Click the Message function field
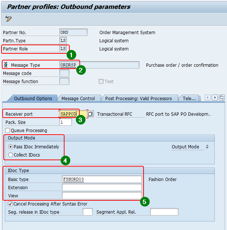The height and width of the screenshot is (230, 227). point(65,81)
